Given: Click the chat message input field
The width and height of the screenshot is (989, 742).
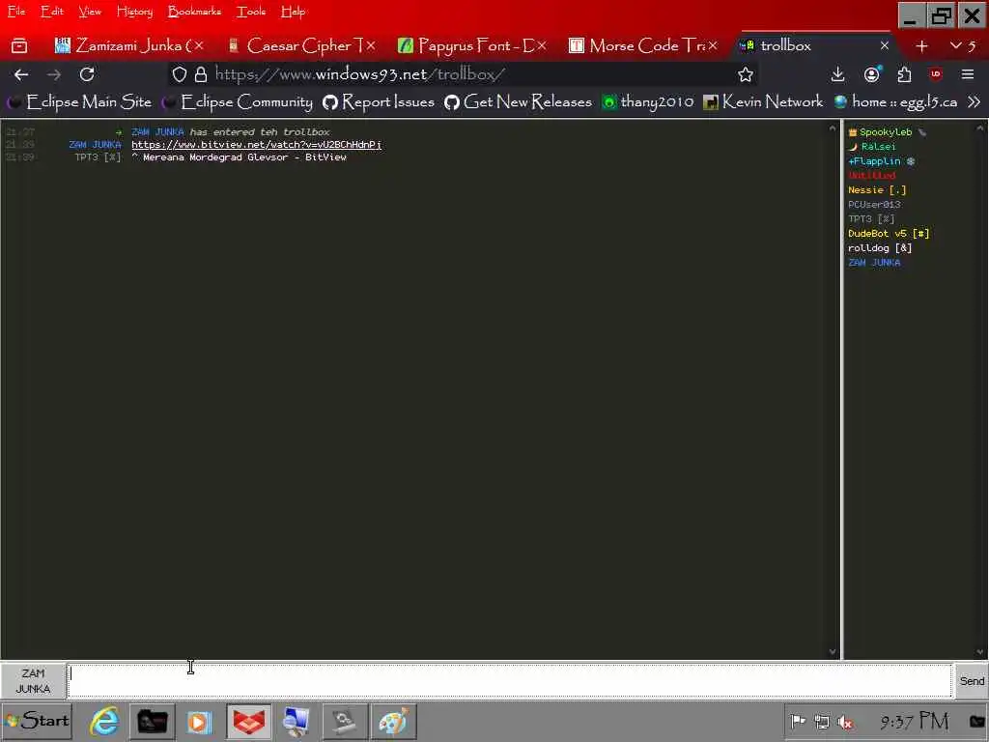Looking at the screenshot, I should tap(510, 681).
